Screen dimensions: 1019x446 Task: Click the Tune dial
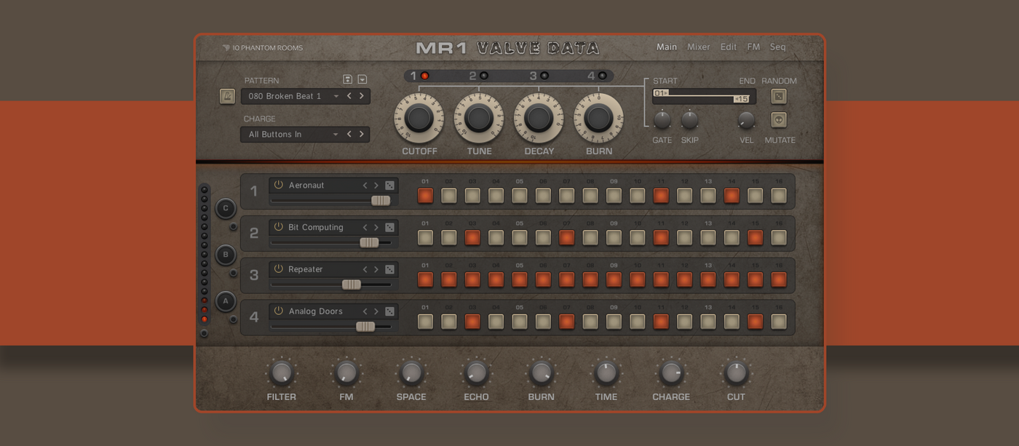[x=479, y=118]
